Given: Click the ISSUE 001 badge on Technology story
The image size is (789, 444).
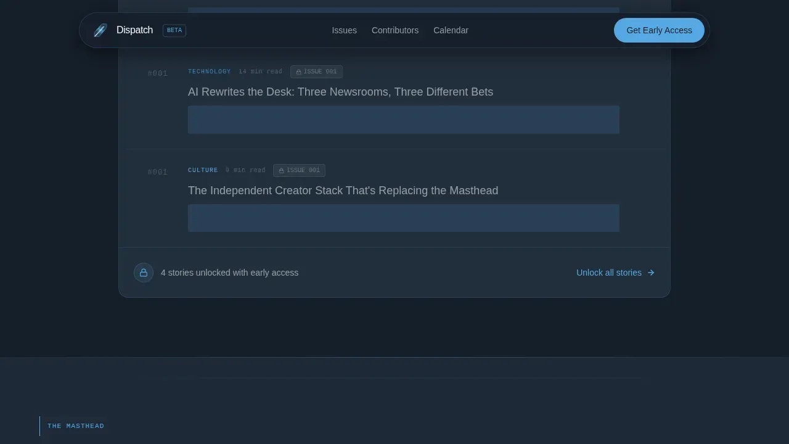Looking at the screenshot, I should point(316,72).
